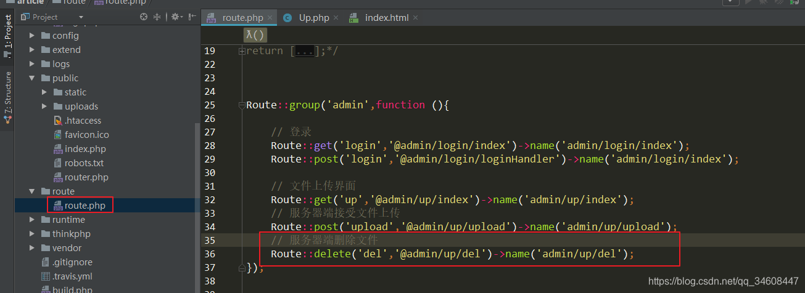
Task: Select the logs folder
Action: click(x=61, y=64)
